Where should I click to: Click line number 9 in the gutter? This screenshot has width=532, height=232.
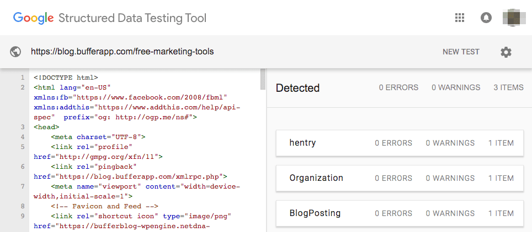coord(23,216)
